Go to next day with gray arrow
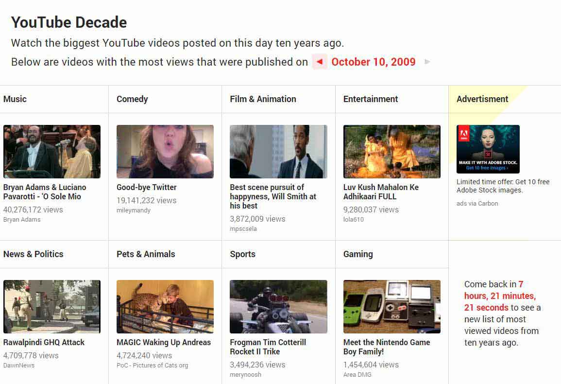The height and width of the screenshot is (384, 561). coord(427,62)
